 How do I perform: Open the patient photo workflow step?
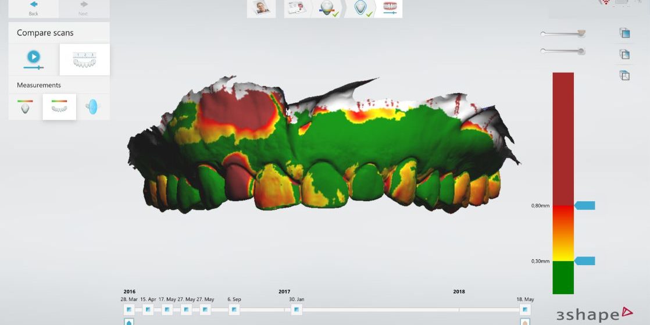[261, 8]
